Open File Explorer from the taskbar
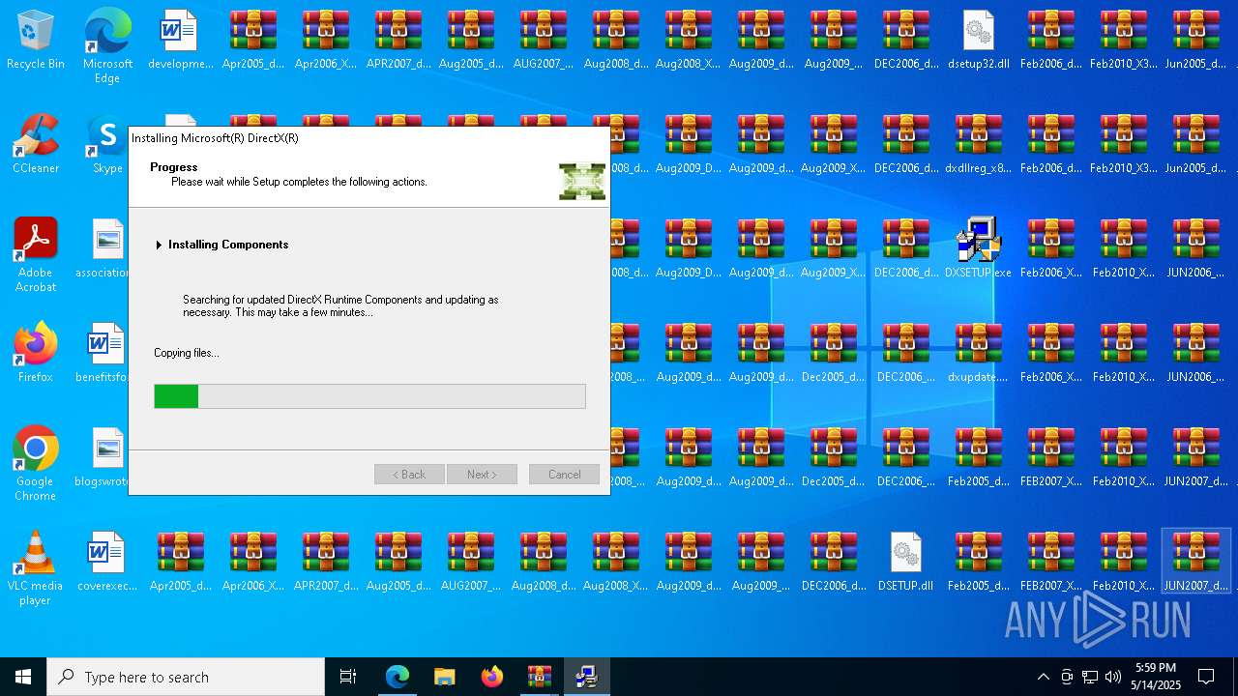The image size is (1238, 696). click(444, 677)
